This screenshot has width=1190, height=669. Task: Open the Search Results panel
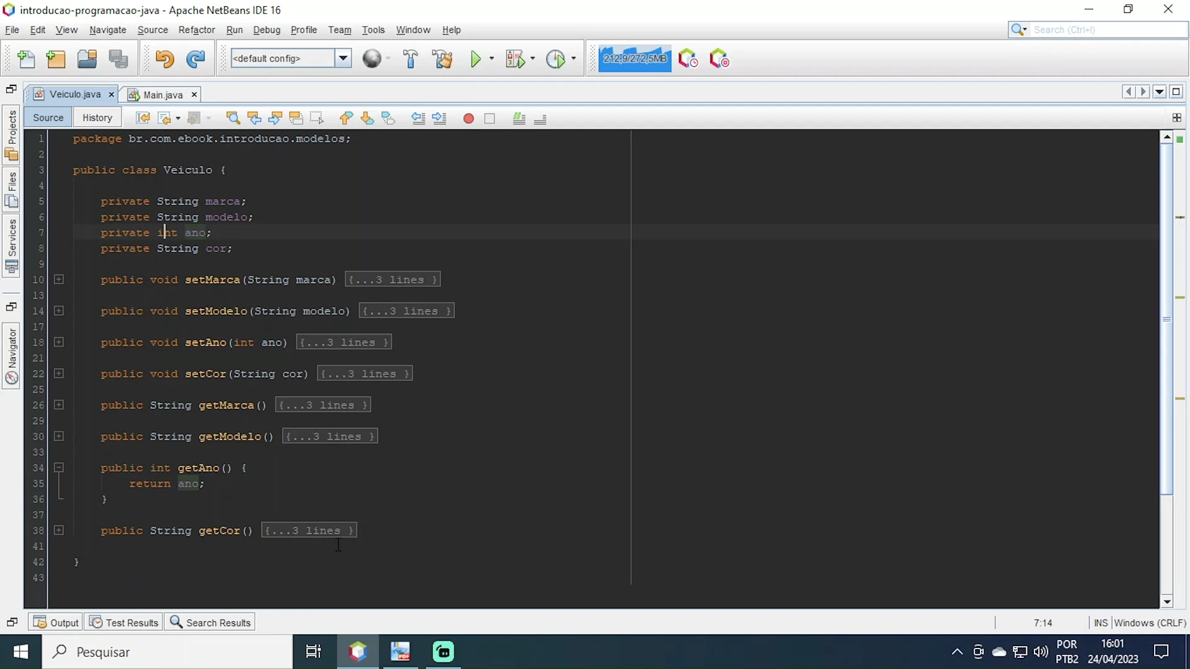pyautogui.click(x=210, y=623)
